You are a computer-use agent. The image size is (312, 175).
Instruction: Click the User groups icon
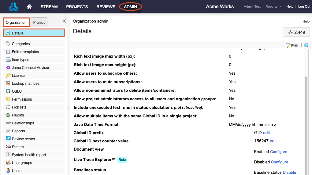pos(8,162)
